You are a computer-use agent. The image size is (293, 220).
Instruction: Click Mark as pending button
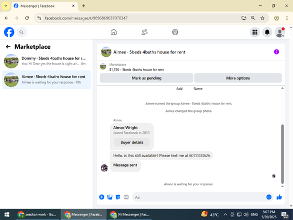point(146,78)
